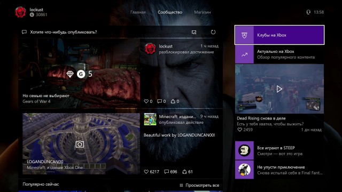Open Все играют в STEEP item
The image size is (342, 192).
279,150
